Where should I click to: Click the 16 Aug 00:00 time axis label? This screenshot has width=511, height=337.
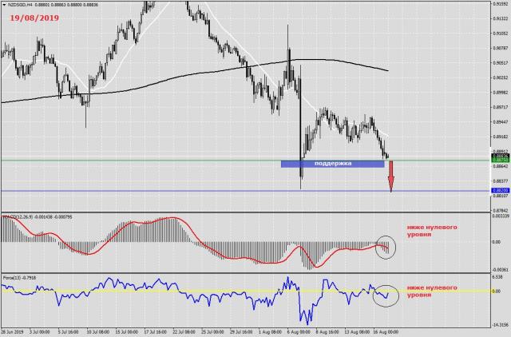click(x=387, y=331)
